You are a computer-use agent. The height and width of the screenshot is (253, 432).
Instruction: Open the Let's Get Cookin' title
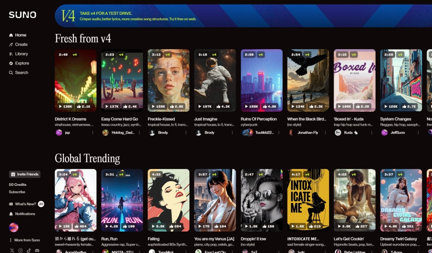[349, 239]
